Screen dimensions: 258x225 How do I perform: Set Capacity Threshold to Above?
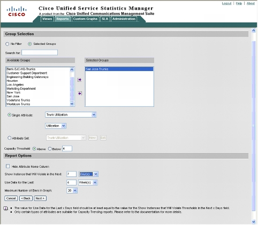pos(34,149)
